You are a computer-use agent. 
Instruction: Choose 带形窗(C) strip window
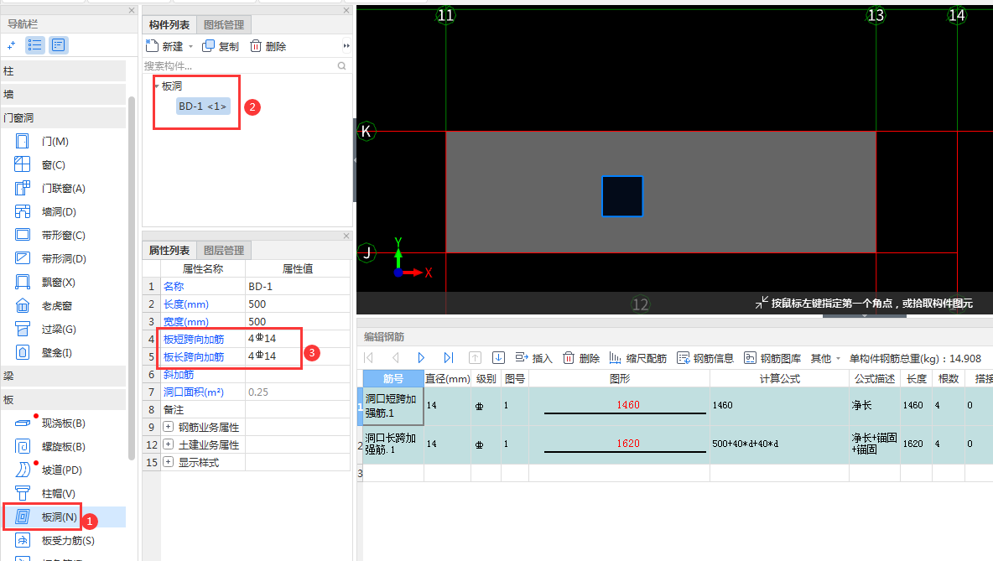tap(63, 235)
